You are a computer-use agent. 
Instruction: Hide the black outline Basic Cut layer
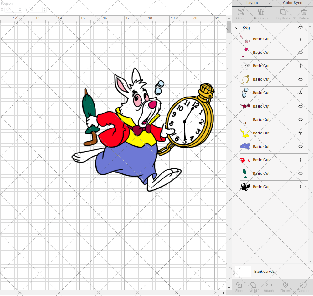300,187
